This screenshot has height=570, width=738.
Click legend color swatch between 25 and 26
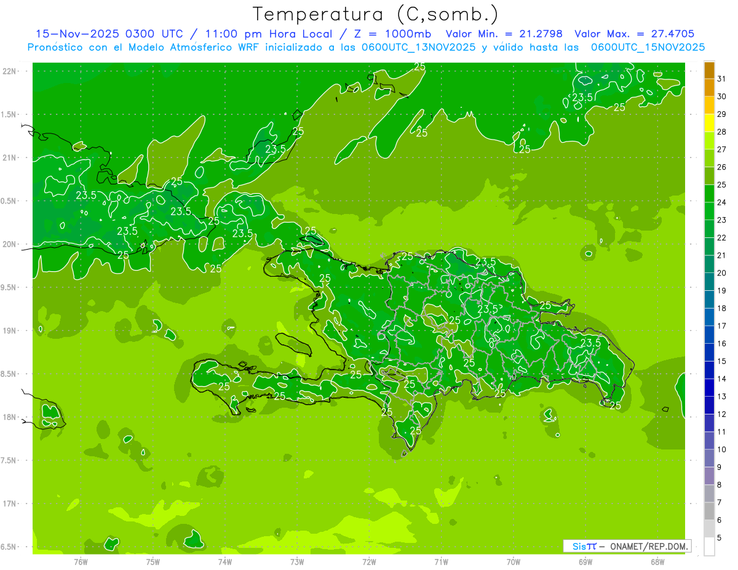pyautogui.click(x=709, y=176)
